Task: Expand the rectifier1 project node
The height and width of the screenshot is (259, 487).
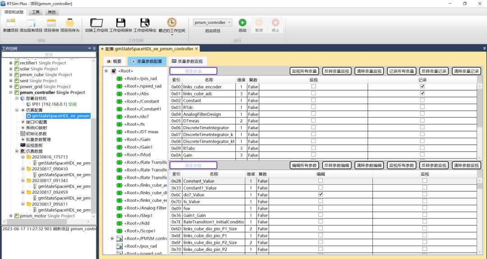Action: [11, 63]
